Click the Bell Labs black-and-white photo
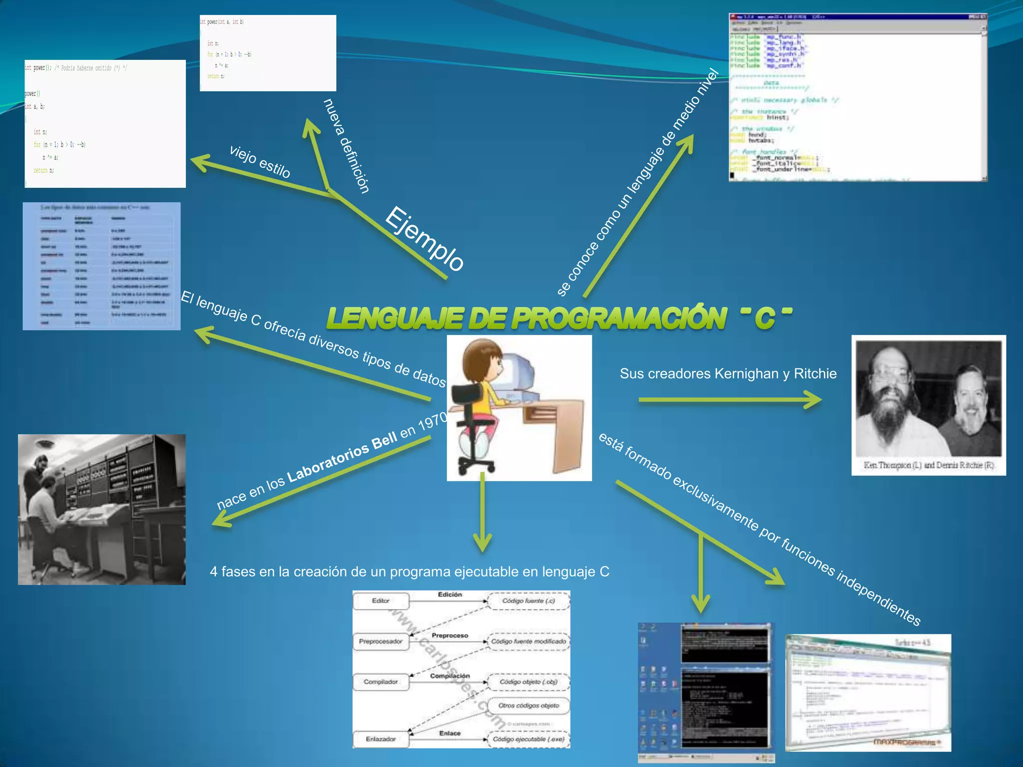The height and width of the screenshot is (767, 1023). coord(101,509)
